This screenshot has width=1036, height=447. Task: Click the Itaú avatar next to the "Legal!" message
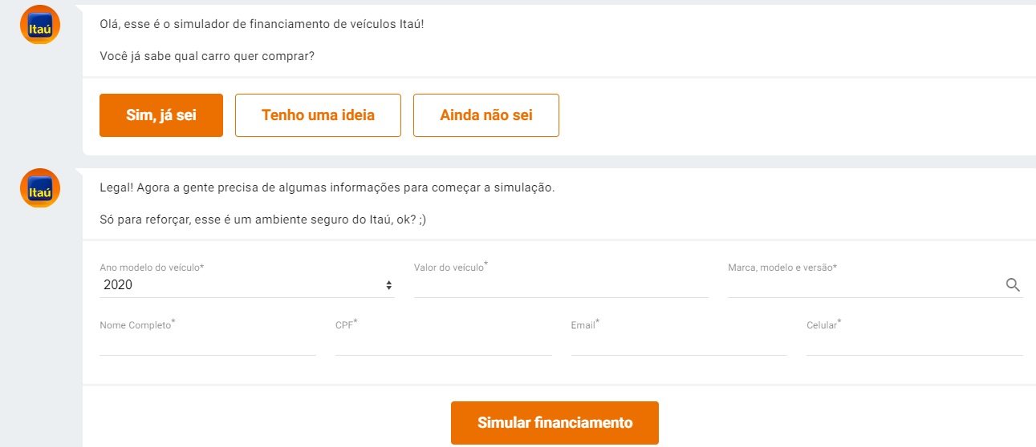click(39, 188)
